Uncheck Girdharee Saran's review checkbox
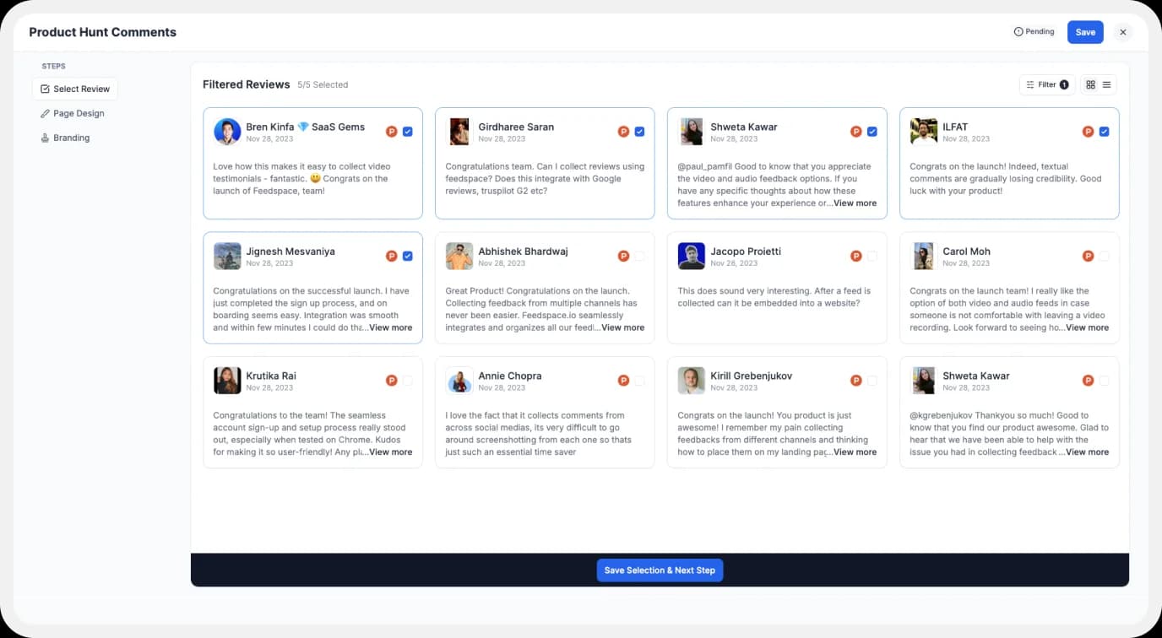Screen dimensions: 1162x638 (639, 132)
